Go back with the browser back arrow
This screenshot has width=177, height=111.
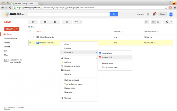pos(3,7)
